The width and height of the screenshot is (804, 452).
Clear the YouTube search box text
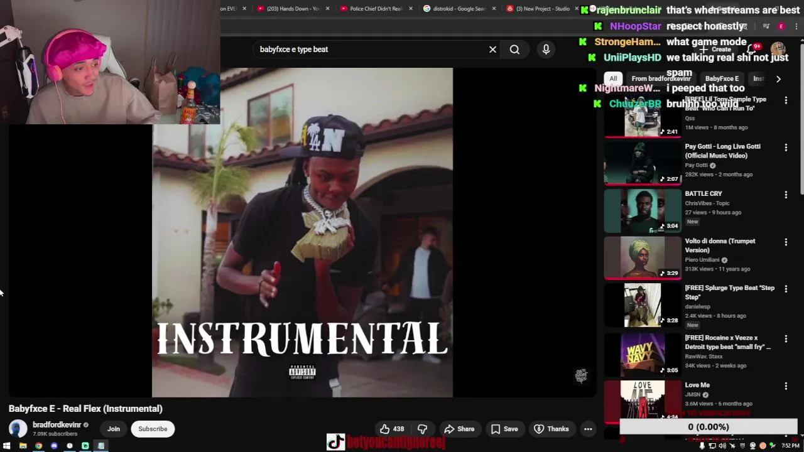point(492,50)
